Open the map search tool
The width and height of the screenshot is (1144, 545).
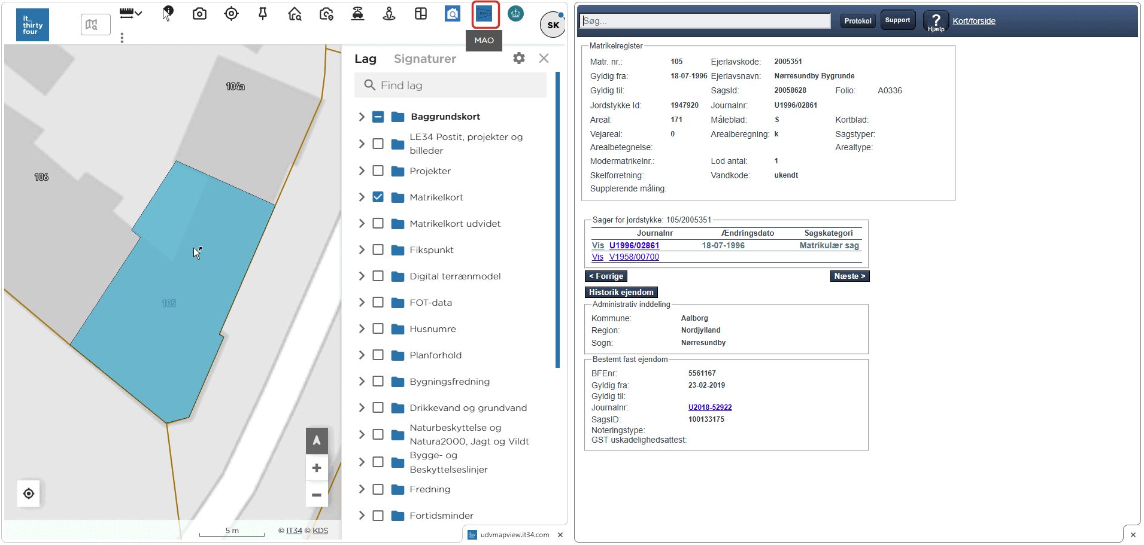tap(95, 25)
